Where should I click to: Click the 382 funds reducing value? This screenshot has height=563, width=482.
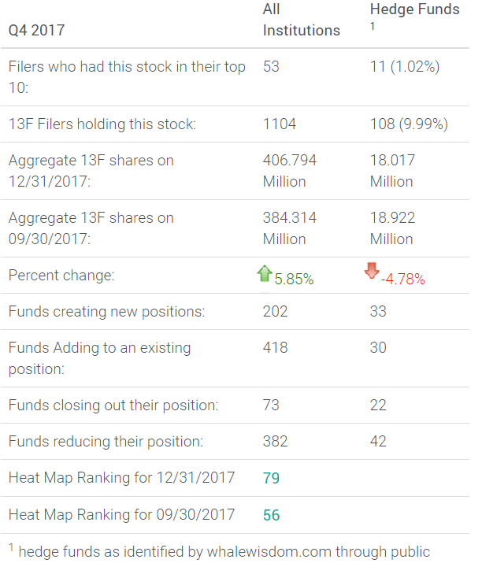[x=275, y=441]
